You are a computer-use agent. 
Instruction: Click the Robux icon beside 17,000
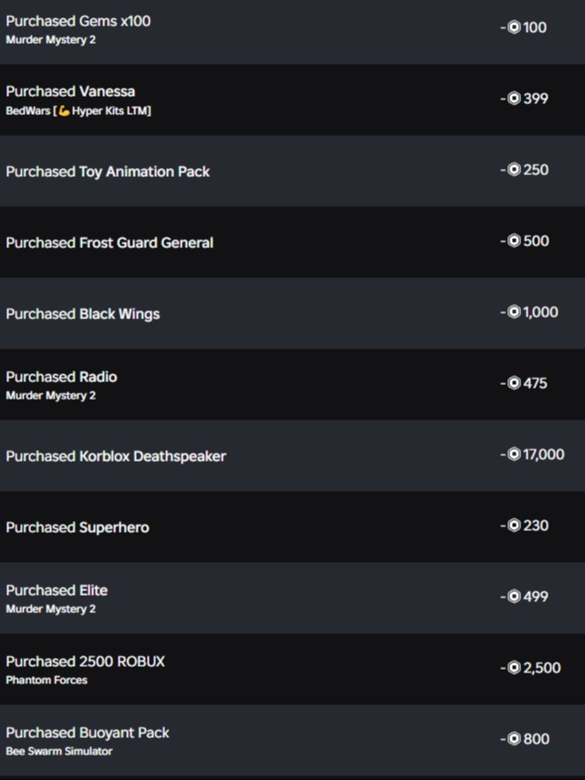pyautogui.click(x=514, y=454)
